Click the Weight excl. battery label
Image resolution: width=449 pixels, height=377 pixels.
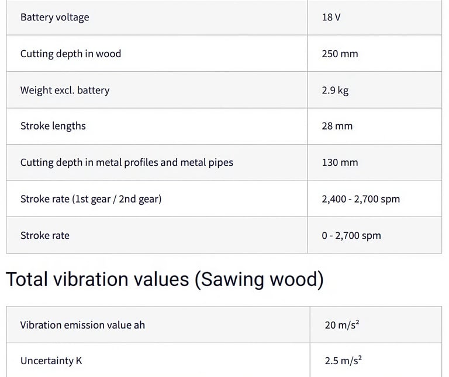(x=65, y=90)
